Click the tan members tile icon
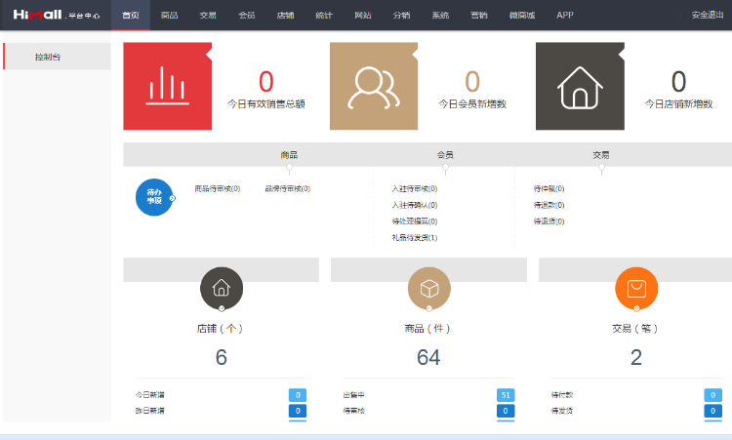This screenshot has width=732, height=440. coord(374,88)
